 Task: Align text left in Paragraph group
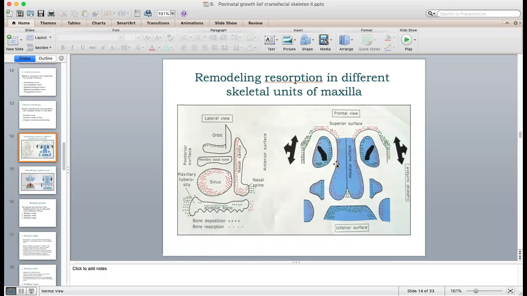tap(184, 48)
